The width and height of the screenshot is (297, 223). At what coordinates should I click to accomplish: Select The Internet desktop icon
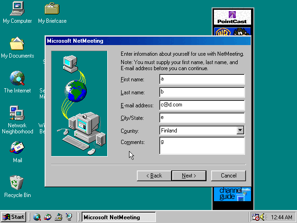17,82
